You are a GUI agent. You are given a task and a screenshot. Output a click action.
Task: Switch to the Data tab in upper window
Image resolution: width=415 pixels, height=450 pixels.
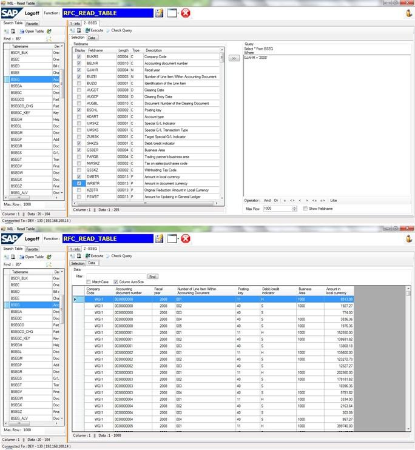click(92, 38)
